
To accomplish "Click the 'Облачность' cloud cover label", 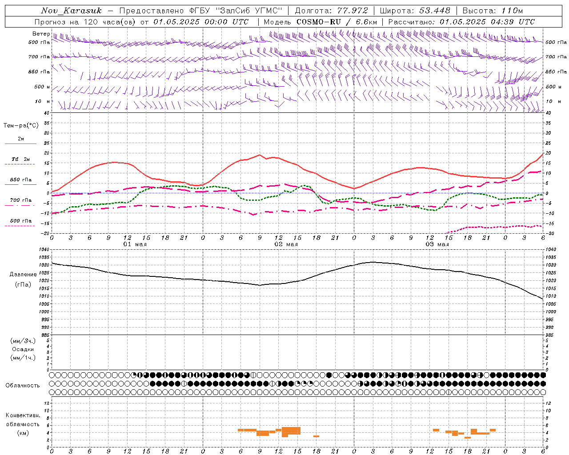I will 23,386.
